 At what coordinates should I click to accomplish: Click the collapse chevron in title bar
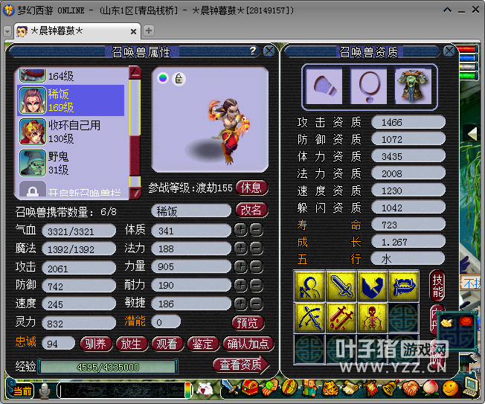coord(447,10)
